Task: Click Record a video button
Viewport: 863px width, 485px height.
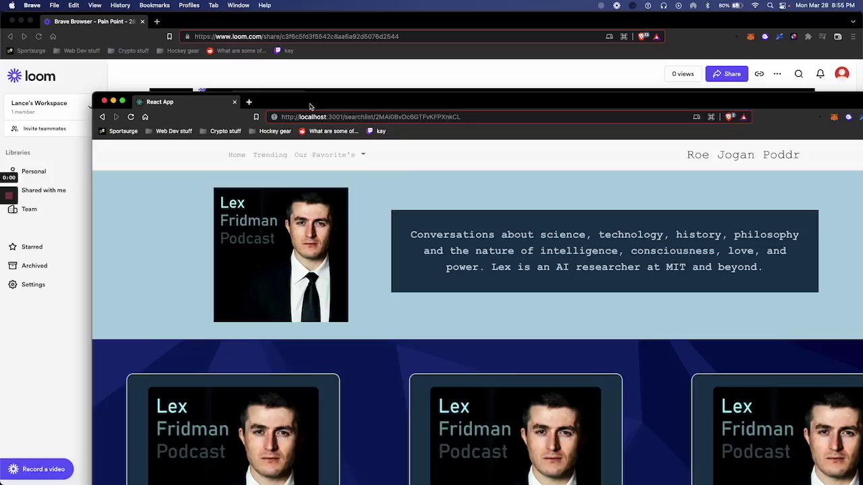Action: pos(37,469)
